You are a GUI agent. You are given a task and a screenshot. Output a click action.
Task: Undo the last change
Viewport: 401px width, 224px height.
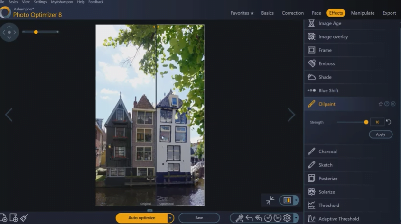pyautogui.click(x=249, y=218)
